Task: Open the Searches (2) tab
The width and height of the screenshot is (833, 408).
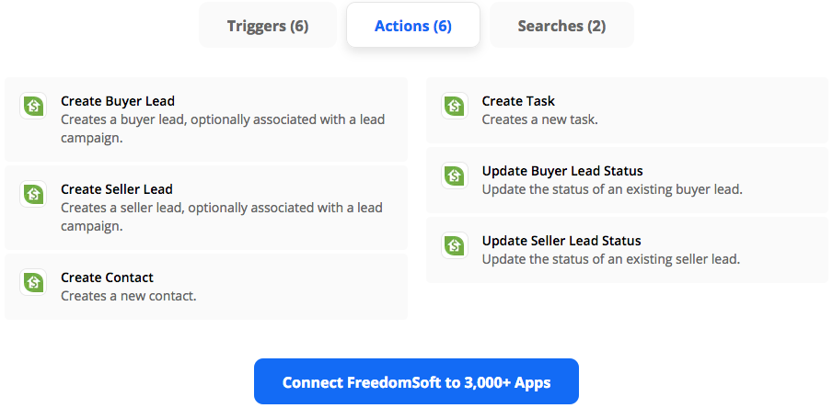Action: pyautogui.click(x=561, y=26)
